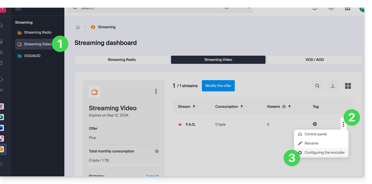Switch to grid view icon
The height and width of the screenshot is (184, 372).
348,86
